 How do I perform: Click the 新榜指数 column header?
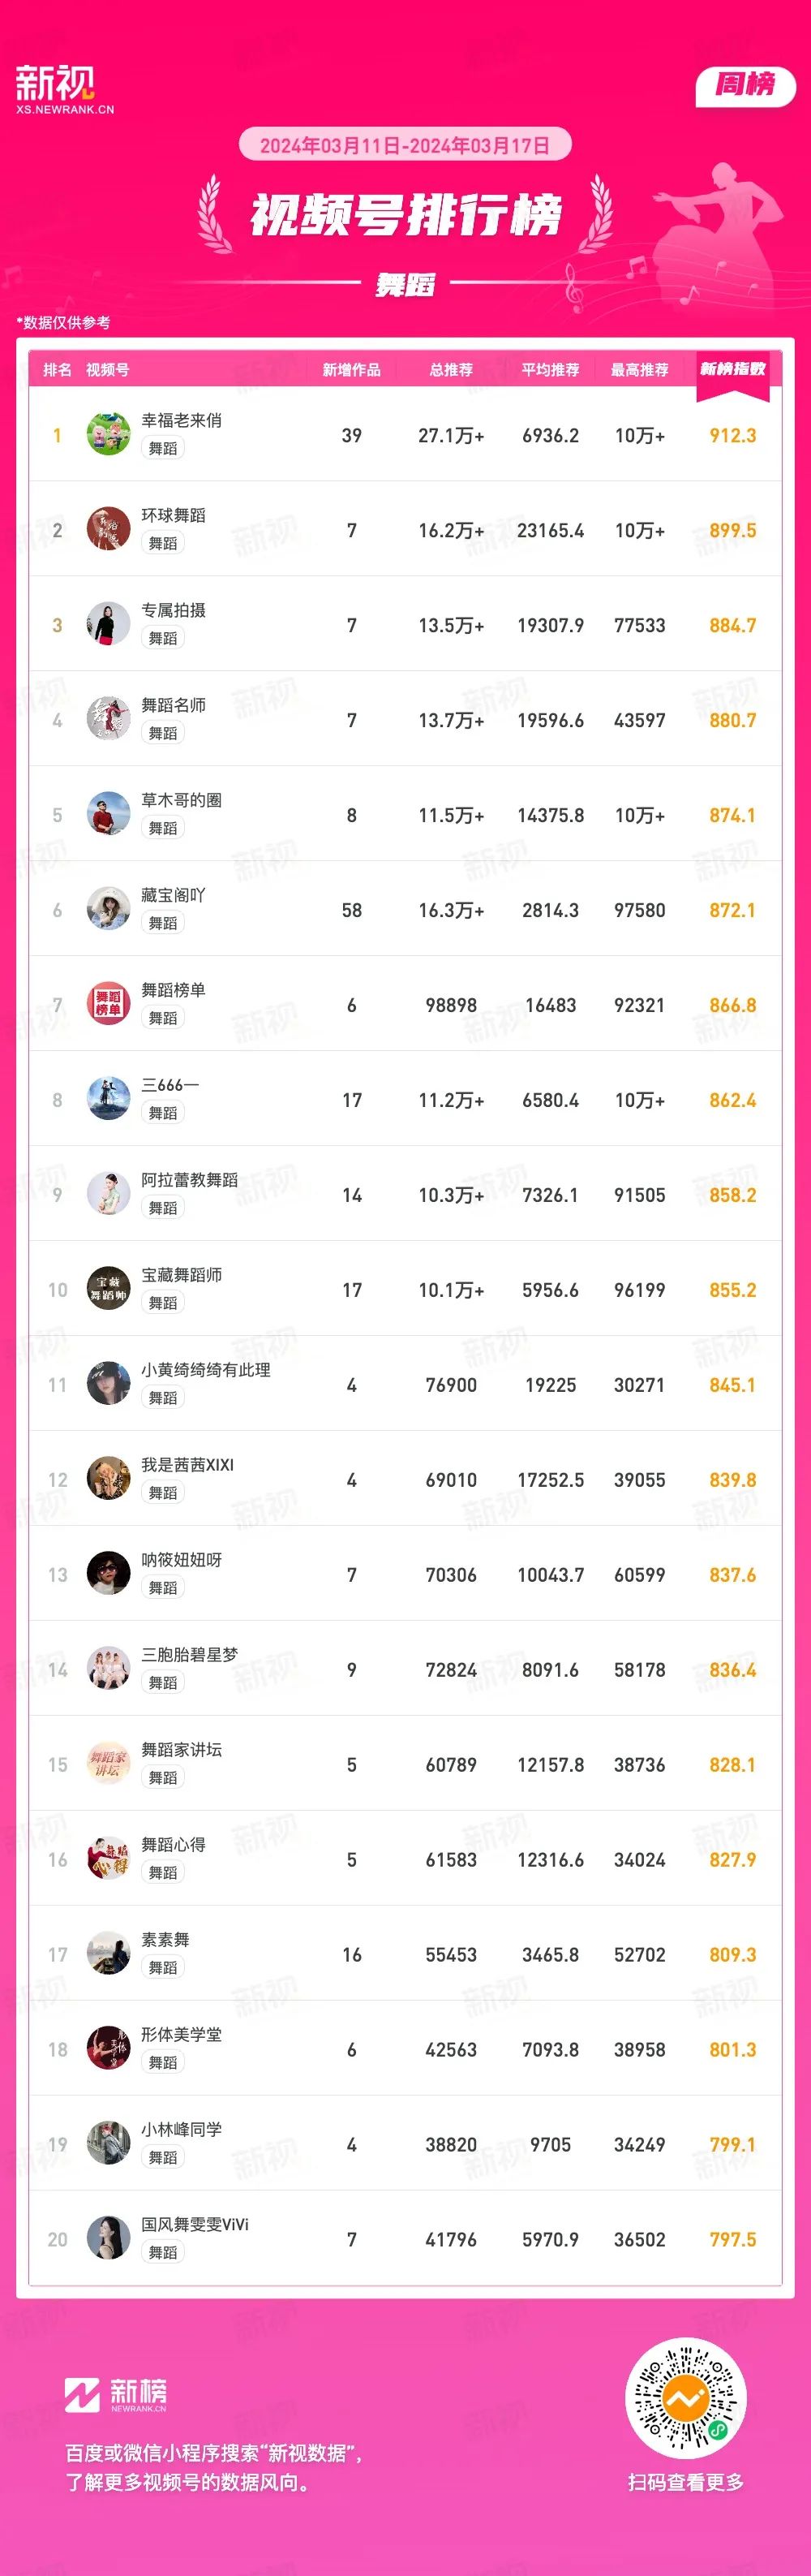732,370
